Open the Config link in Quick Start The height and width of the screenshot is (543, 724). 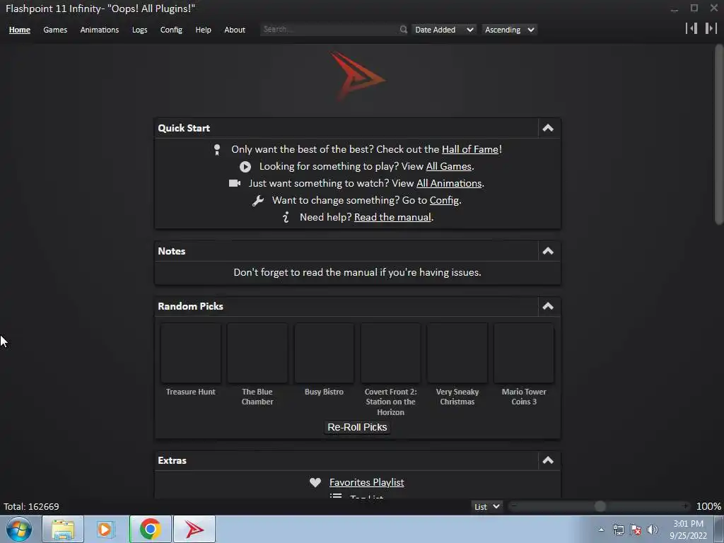click(444, 200)
